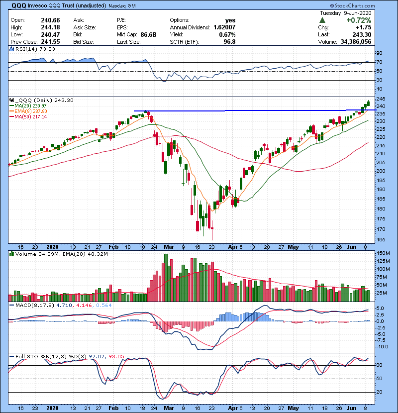The width and height of the screenshot is (398, 413).
Task: Click the volume bars icon beside Volume 34.39M
Action: [11, 254]
